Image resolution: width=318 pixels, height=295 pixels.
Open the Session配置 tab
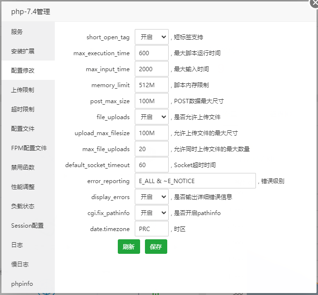click(x=27, y=226)
